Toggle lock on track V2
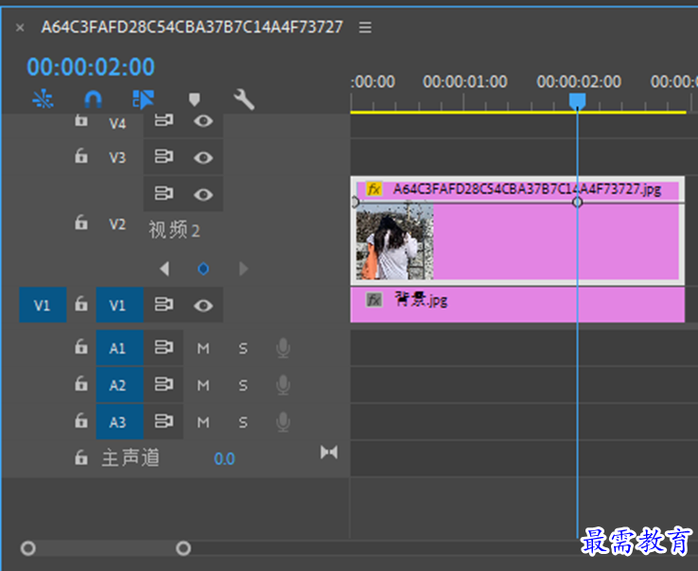The height and width of the screenshot is (571, 698). click(x=81, y=222)
